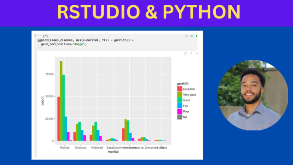Click the 75000 y-axis tick label
Image resolution: width=293 pixels, height=165 pixels.
(49, 74)
